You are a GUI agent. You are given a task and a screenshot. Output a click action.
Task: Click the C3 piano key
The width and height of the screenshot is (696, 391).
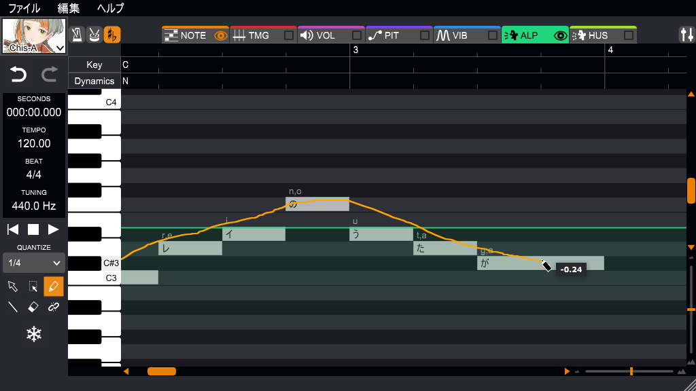tap(94, 278)
